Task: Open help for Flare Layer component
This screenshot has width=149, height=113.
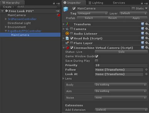Action: click(142, 43)
